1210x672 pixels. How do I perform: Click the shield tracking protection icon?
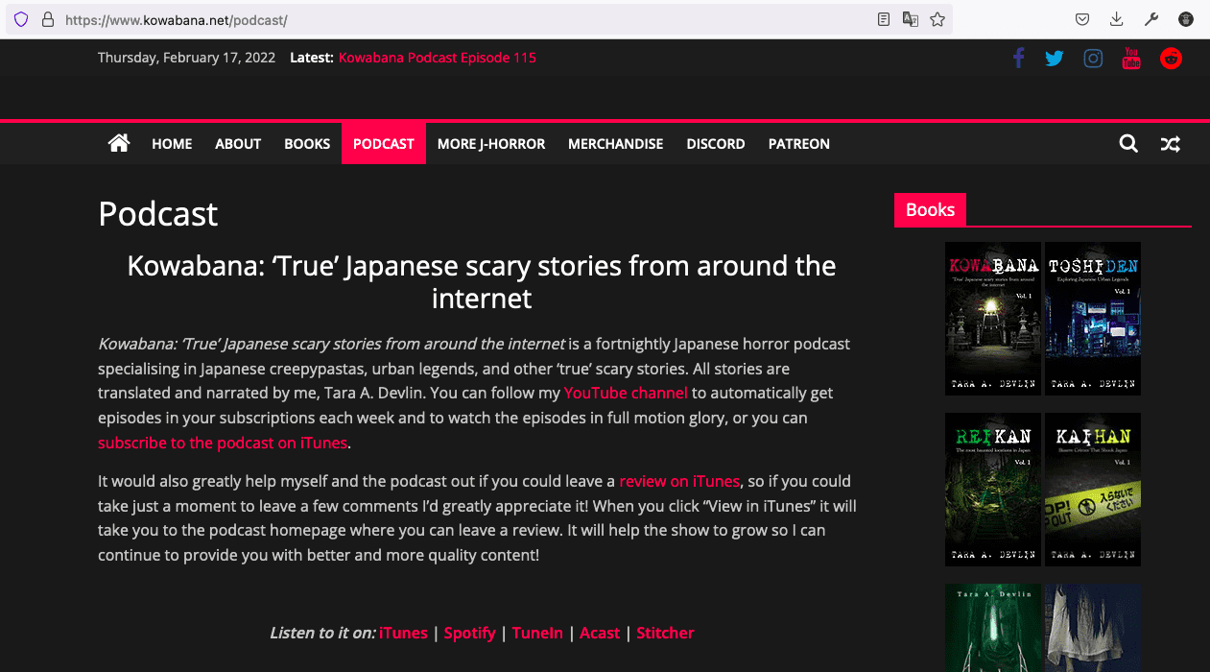20,19
